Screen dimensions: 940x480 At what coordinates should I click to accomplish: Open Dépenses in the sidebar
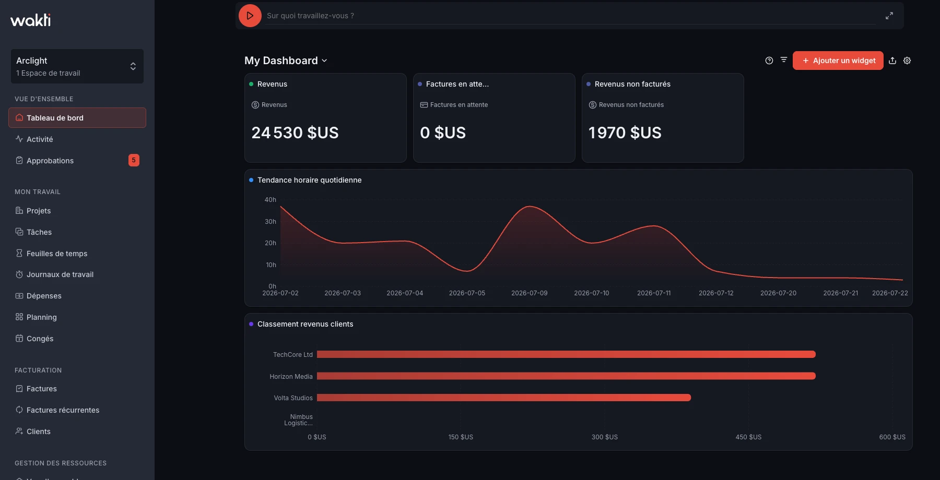(x=77, y=296)
